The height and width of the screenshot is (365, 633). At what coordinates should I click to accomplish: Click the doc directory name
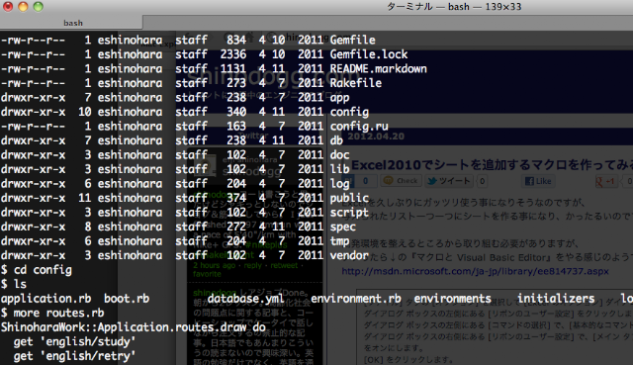339,155
